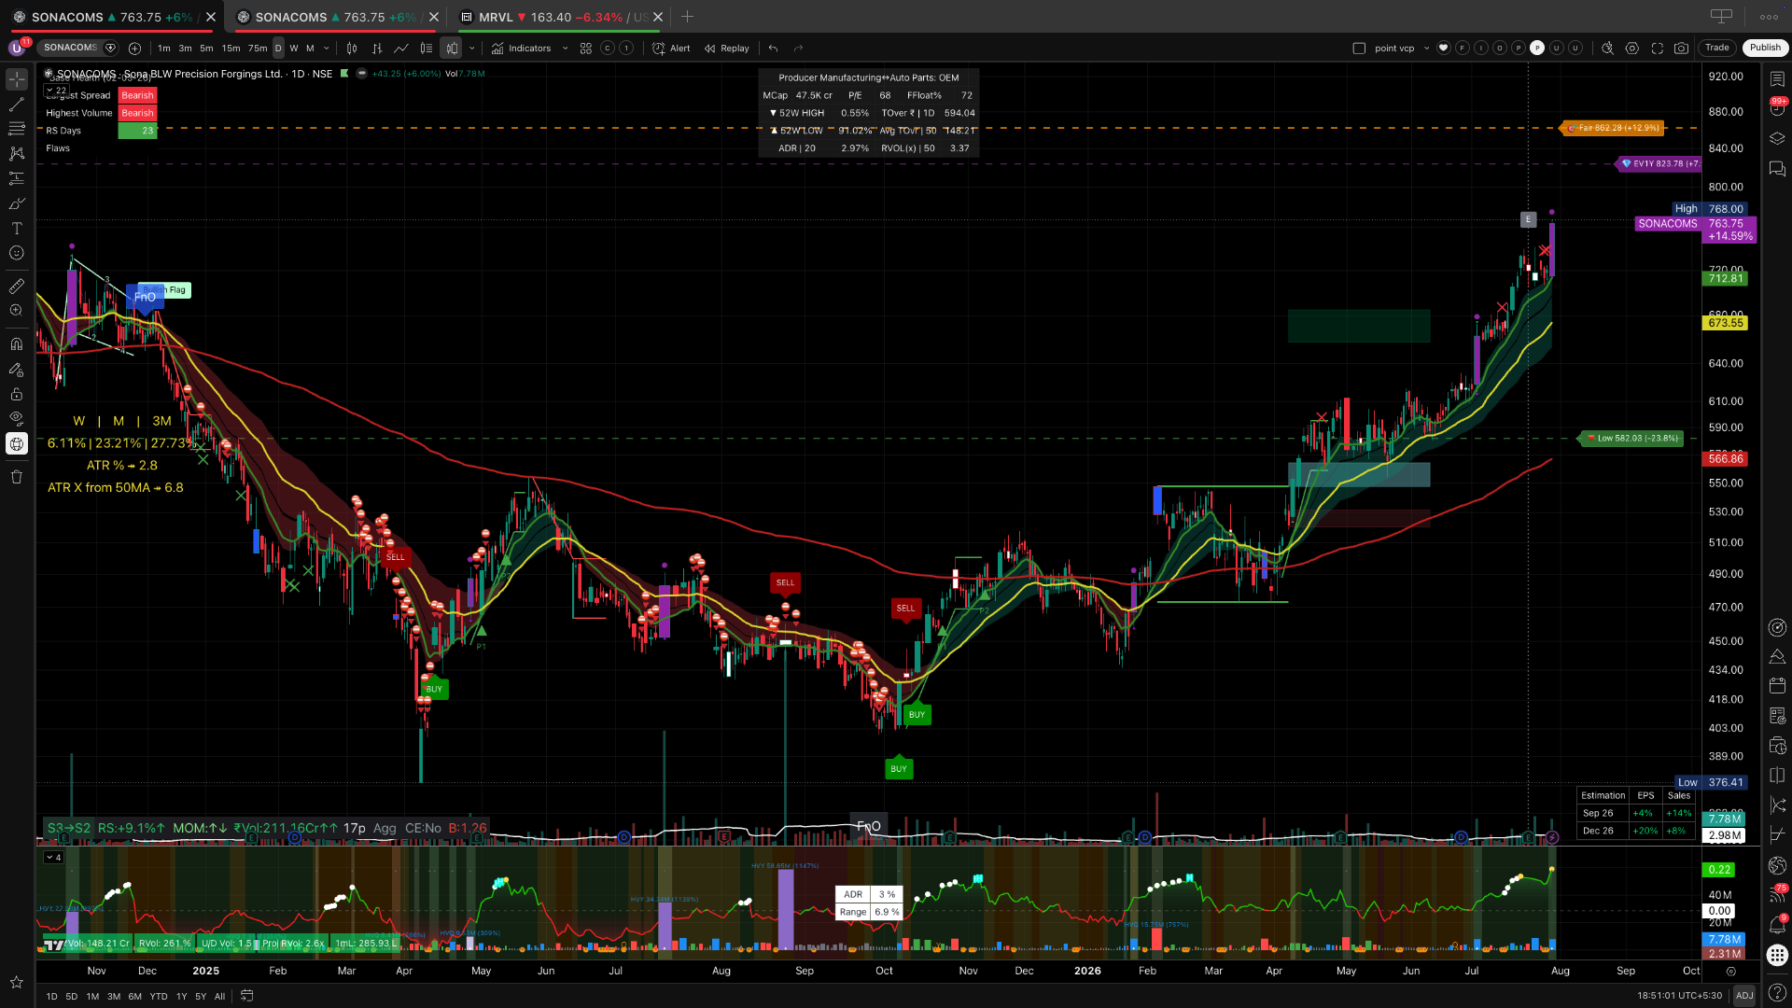Select the crosshair cursor tool
This screenshot has width=1792, height=1008.
pos(17,79)
